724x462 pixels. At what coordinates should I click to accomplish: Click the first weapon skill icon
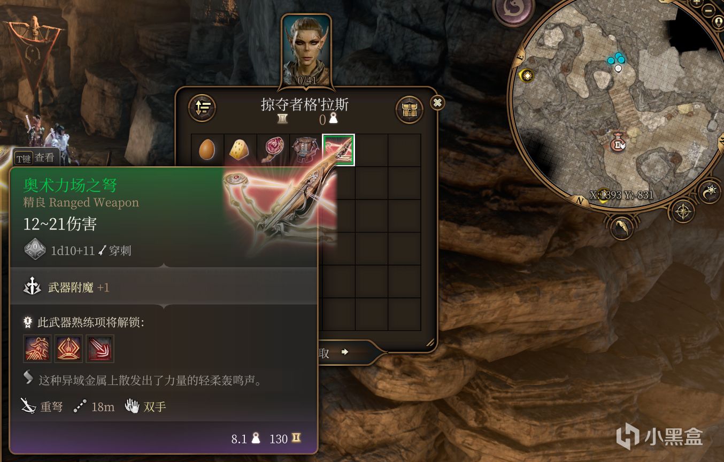(x=37, y=349)
